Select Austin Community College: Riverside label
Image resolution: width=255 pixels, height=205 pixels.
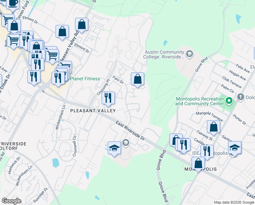[164, 54]
